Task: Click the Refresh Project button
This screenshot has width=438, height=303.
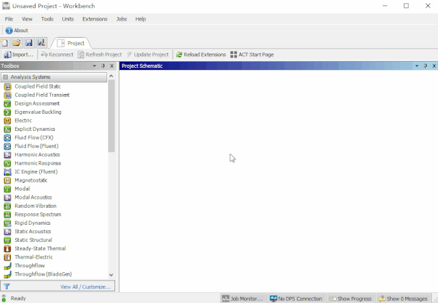Action: click(99, 55)
